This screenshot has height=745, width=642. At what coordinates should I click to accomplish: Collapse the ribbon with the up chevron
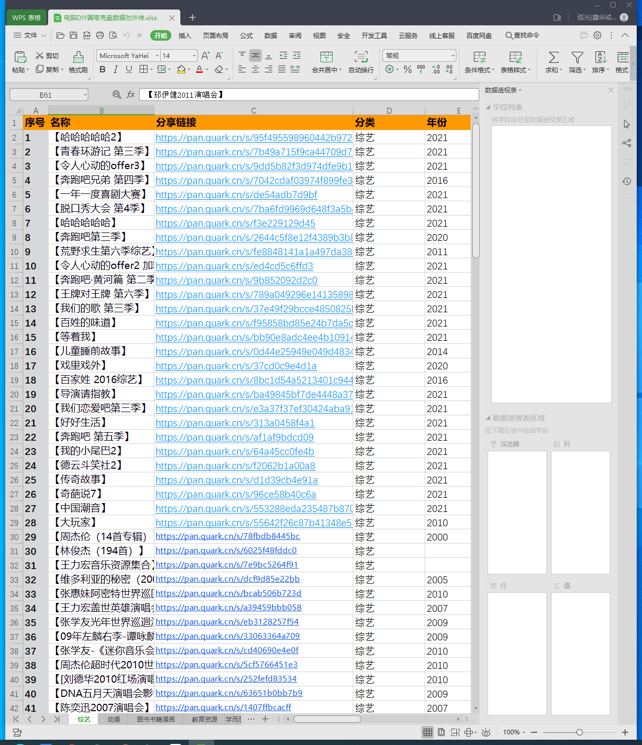[x=625, y=35]
